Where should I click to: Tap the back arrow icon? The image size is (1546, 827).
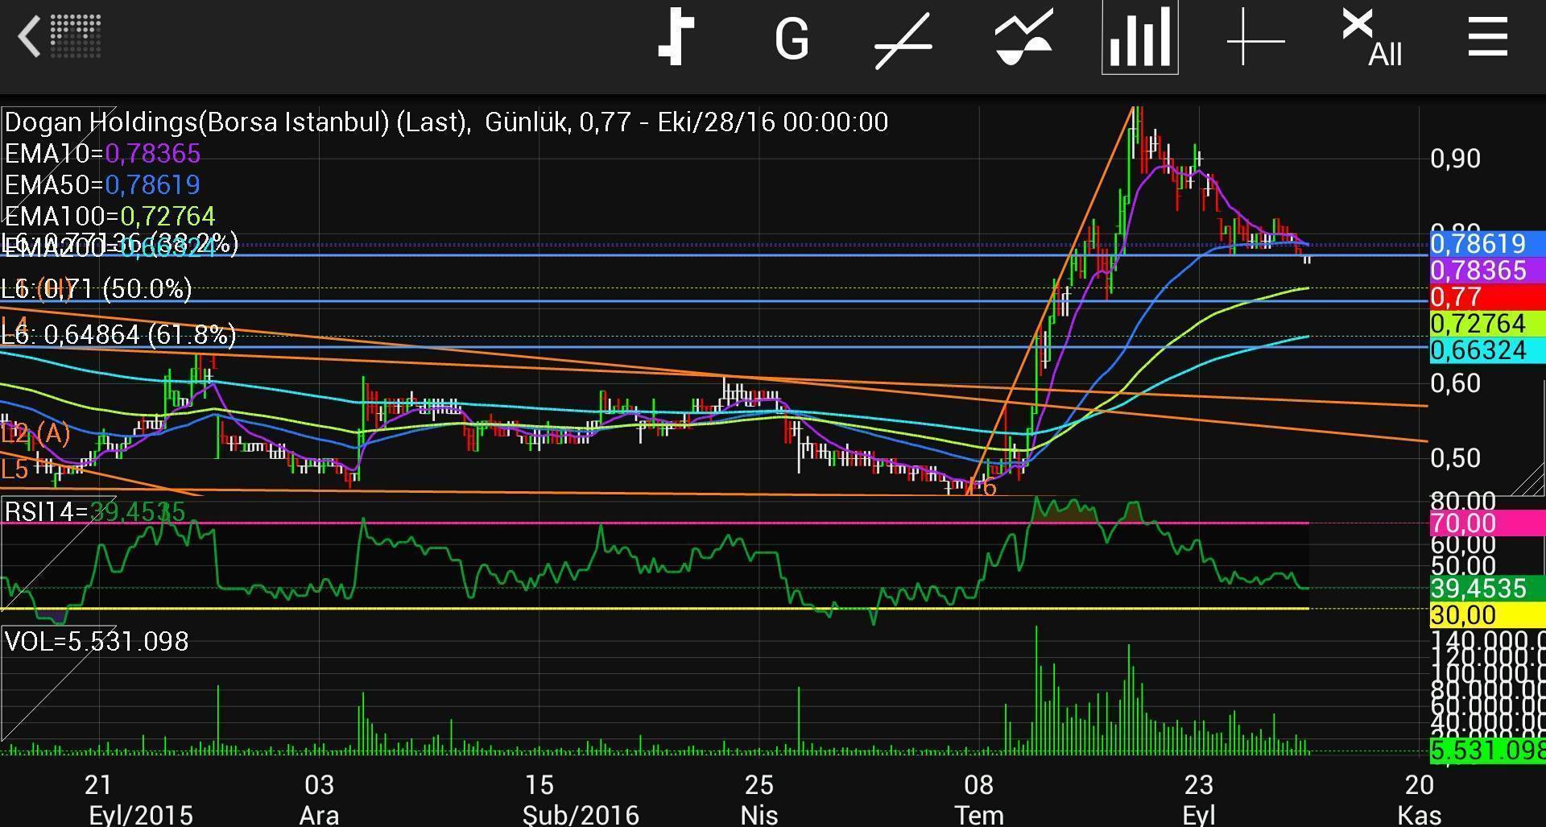(29, 38)
